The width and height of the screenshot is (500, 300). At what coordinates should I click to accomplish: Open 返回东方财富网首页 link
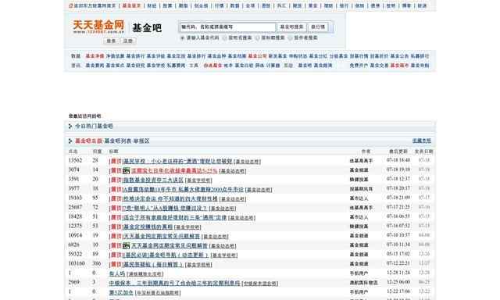click(x=95, y=5)
